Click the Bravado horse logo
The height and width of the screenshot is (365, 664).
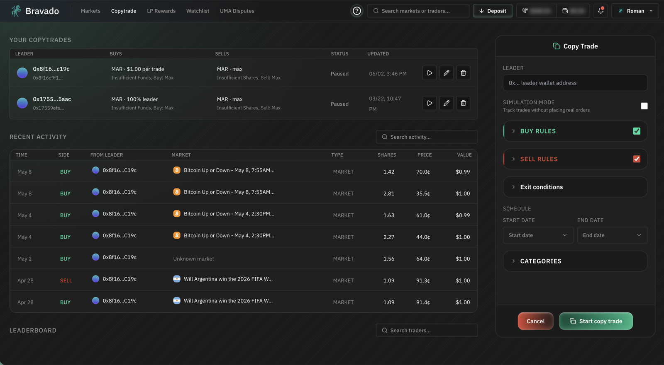click(16, 11)
